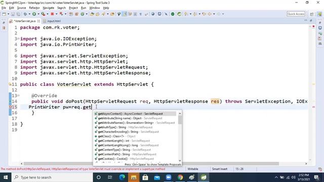Click the Writable status bar entry
Image resolution: width=324 pixels, height=182 pixels.
pyautogui.click(x=193, y=169)
